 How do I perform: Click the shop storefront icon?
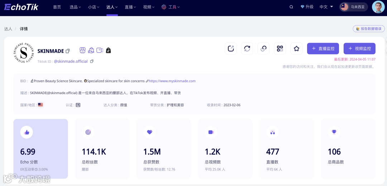82,50
